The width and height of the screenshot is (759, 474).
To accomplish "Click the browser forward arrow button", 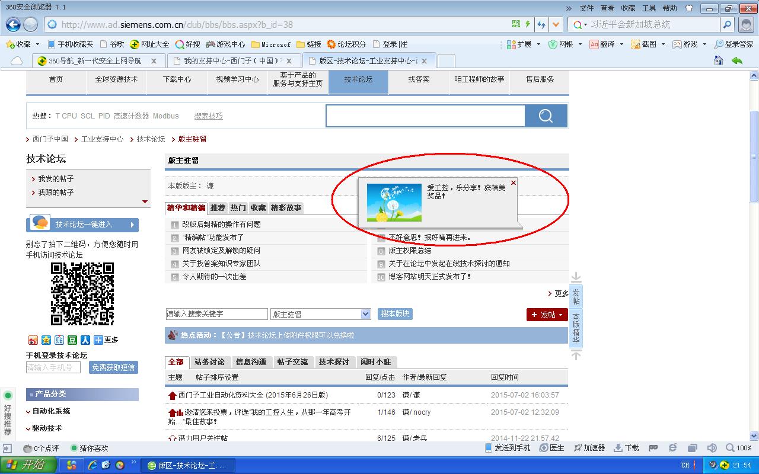I will click(30, 24).
